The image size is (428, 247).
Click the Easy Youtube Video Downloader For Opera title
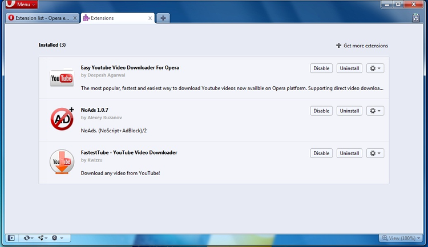click(130, 68)
